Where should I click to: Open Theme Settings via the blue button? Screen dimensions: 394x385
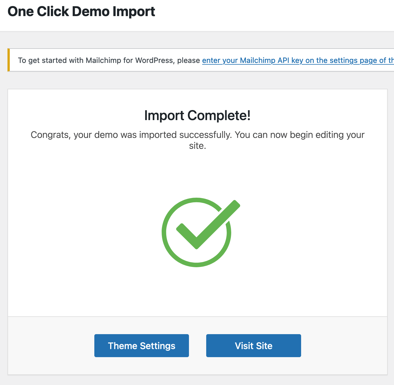[141, 346]
